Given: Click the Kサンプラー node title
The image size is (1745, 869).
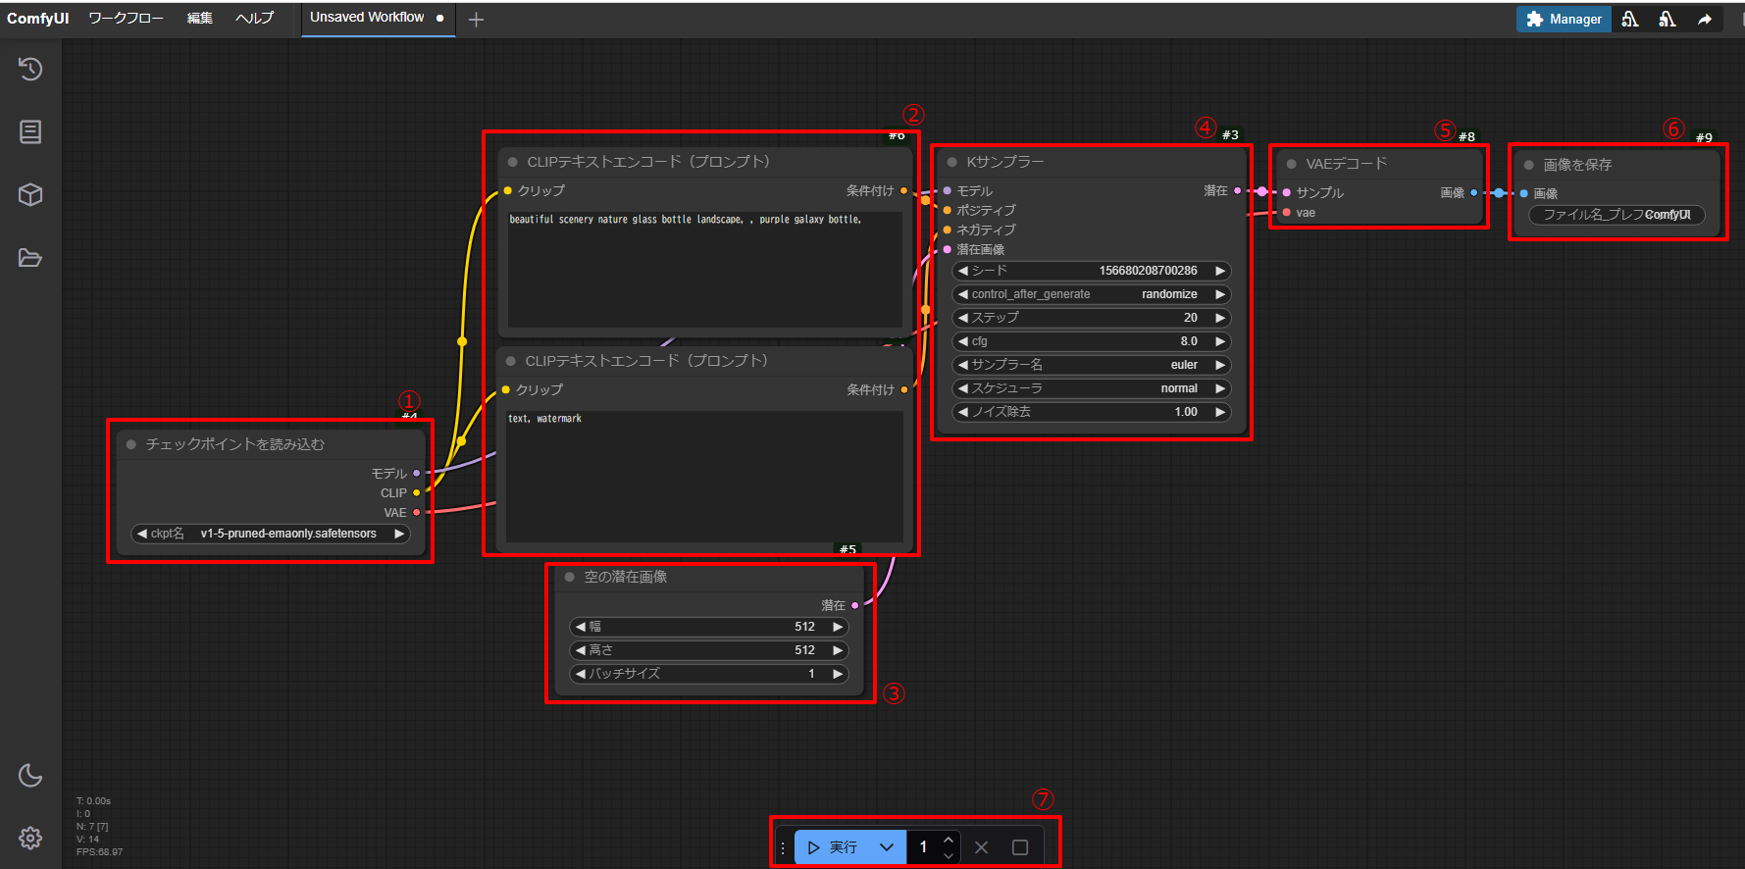Looking at the screenshot, I should pos(1005,162).
